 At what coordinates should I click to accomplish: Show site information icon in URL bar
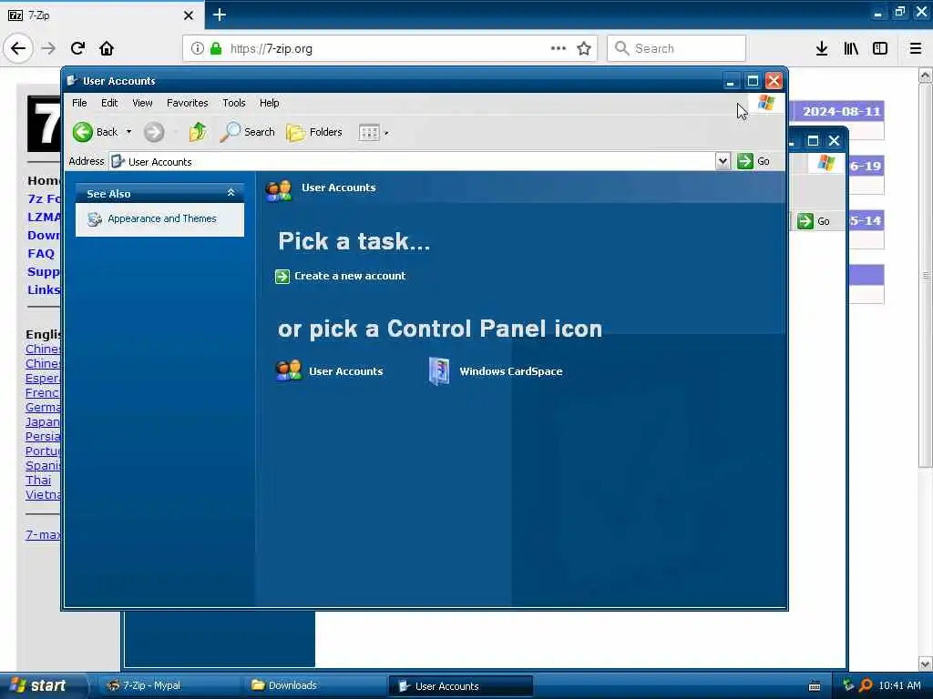tap(197, 48)
